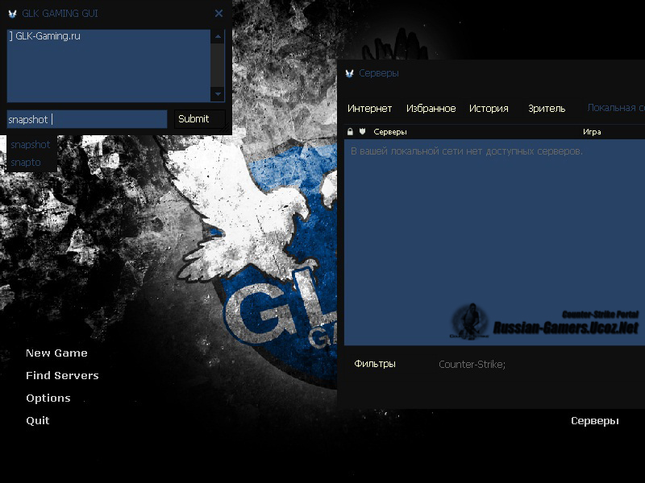Switch to the Избранное tab
Screen dimensions: 645x483
431,109
